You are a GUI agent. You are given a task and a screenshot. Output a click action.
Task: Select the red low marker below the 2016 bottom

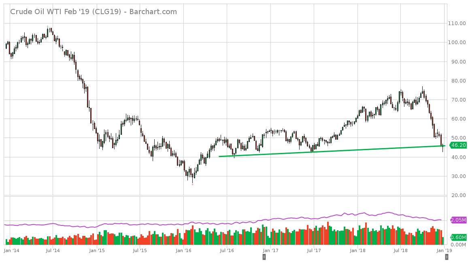pyautogui.click(x=192, y=185)
